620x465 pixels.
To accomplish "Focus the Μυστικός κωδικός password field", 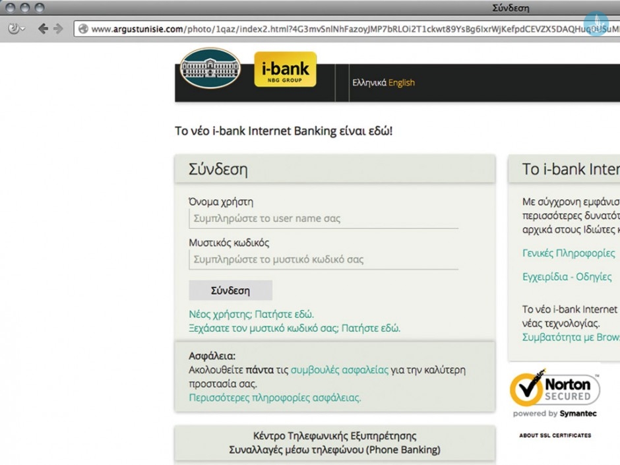I will (x=323, y=260).
